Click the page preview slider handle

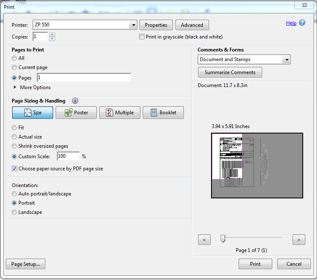(223, 239)
